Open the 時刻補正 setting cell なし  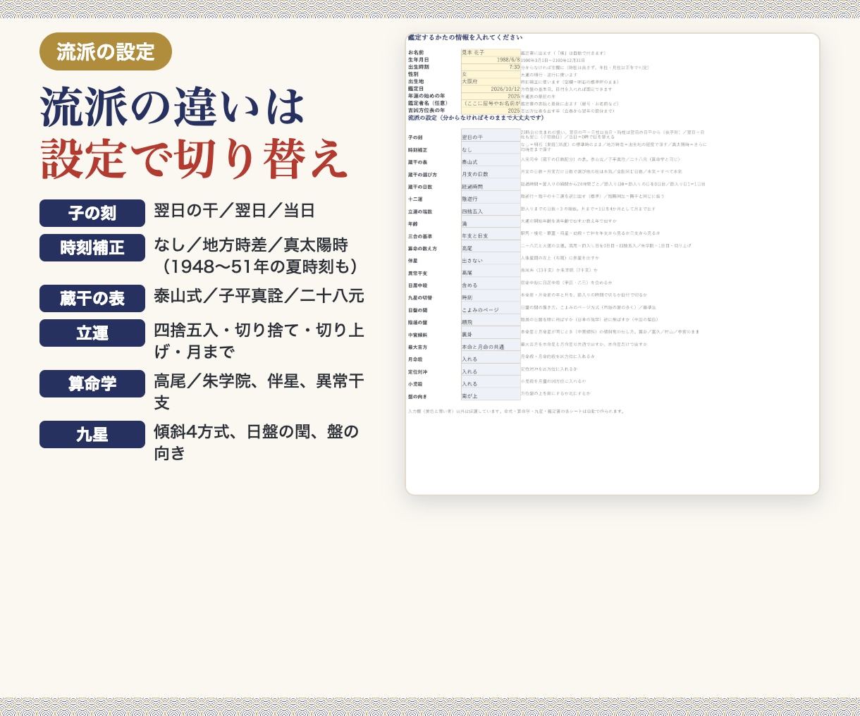[491, 148]
